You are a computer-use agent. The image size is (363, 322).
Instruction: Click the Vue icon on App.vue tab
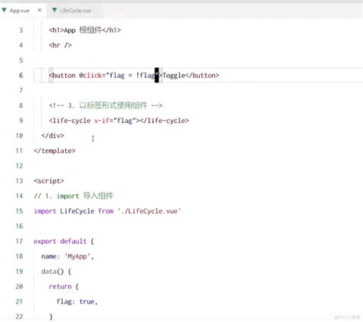(x=4, y=10)
